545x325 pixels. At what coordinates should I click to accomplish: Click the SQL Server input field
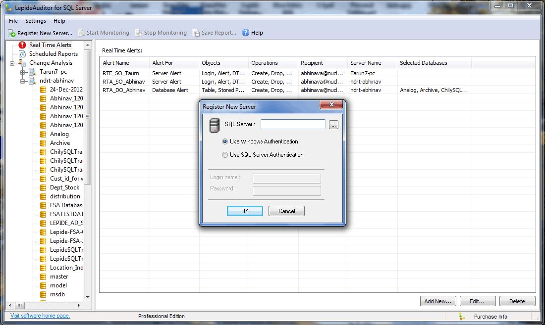coord(293,124)
